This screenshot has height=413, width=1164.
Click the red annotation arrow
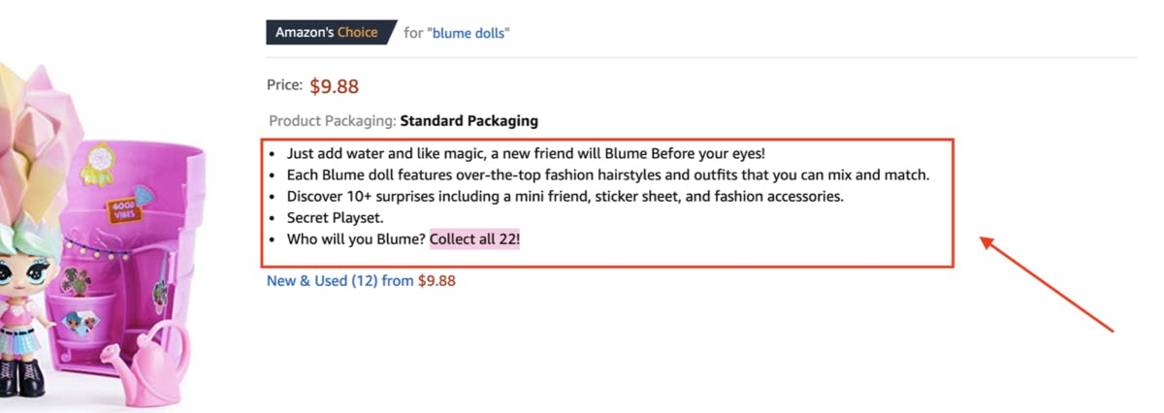[1046, 283]
